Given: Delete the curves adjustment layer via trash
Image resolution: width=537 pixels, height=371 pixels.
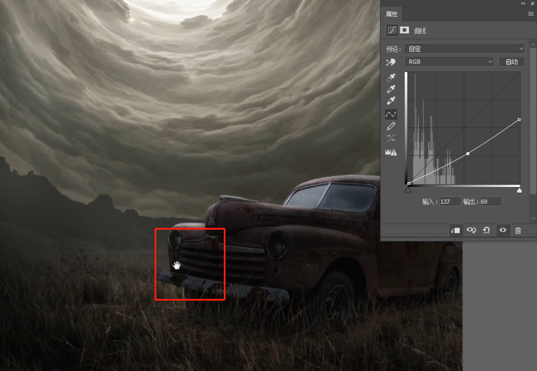Looking at the screenshot, I should (518, 230).
